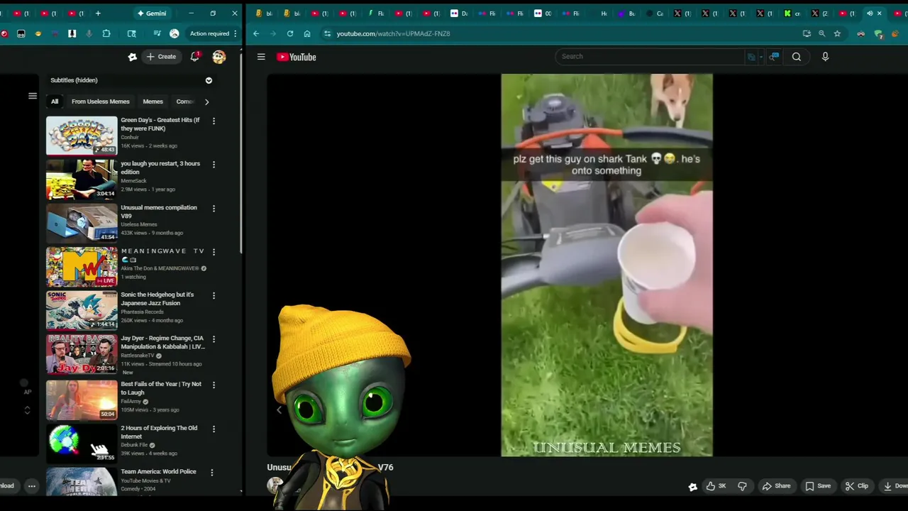
Task: Open 'you laugh you restart, 3 hours edition'
Action: tap(160, 167)
